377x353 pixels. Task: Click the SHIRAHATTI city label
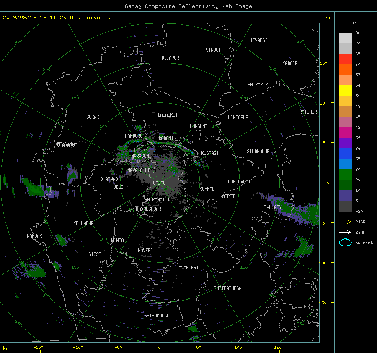pos(157,200)
